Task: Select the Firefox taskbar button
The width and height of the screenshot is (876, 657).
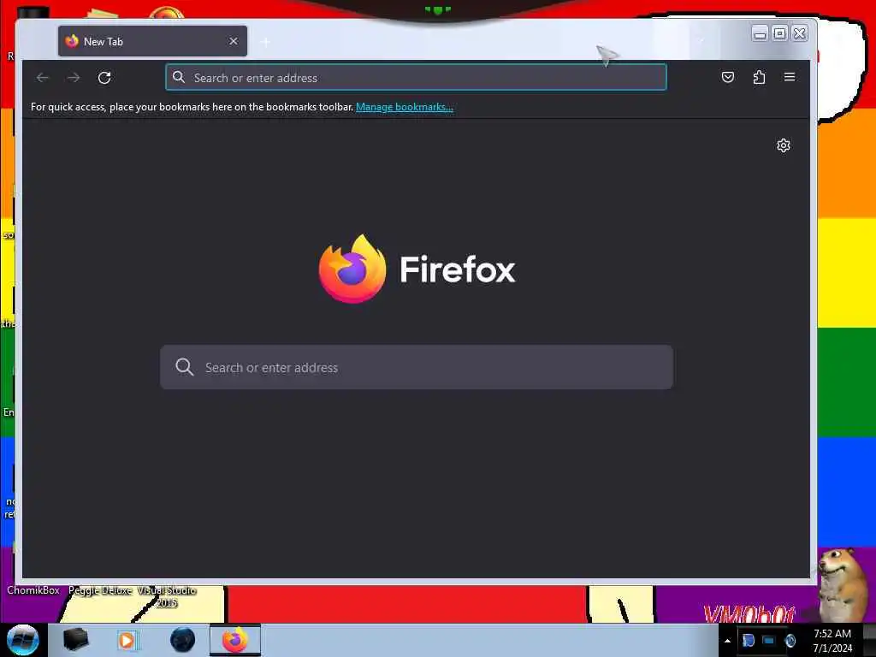Action: click(235, 640)
